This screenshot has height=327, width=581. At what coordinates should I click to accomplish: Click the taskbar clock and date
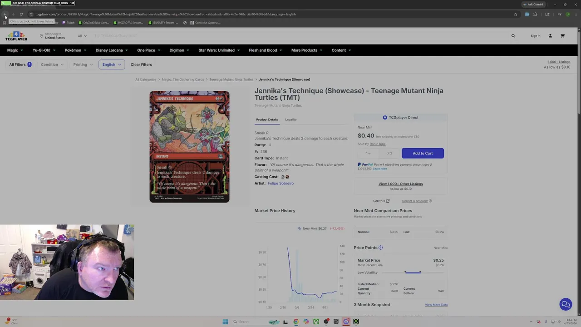pyautogui.click(x=571, y=322)
